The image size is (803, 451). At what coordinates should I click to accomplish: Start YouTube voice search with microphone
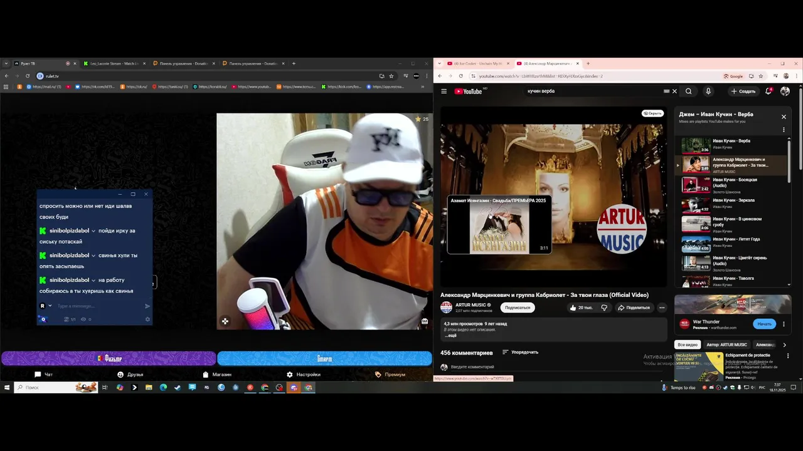(708, 91)
